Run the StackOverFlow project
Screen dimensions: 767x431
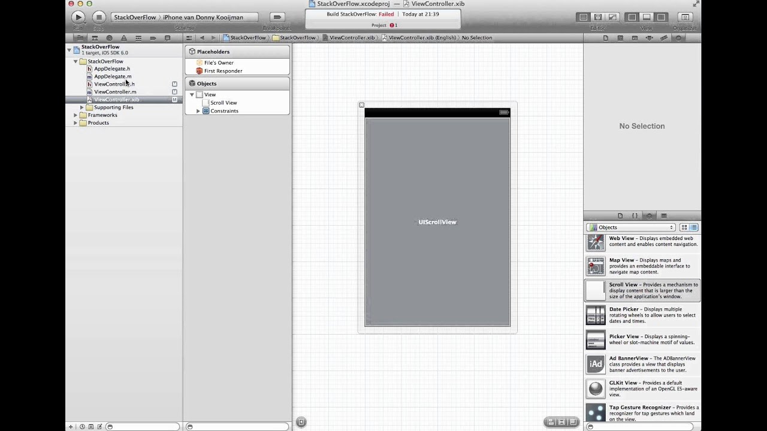pyautogui.click(x=78, y=17)
